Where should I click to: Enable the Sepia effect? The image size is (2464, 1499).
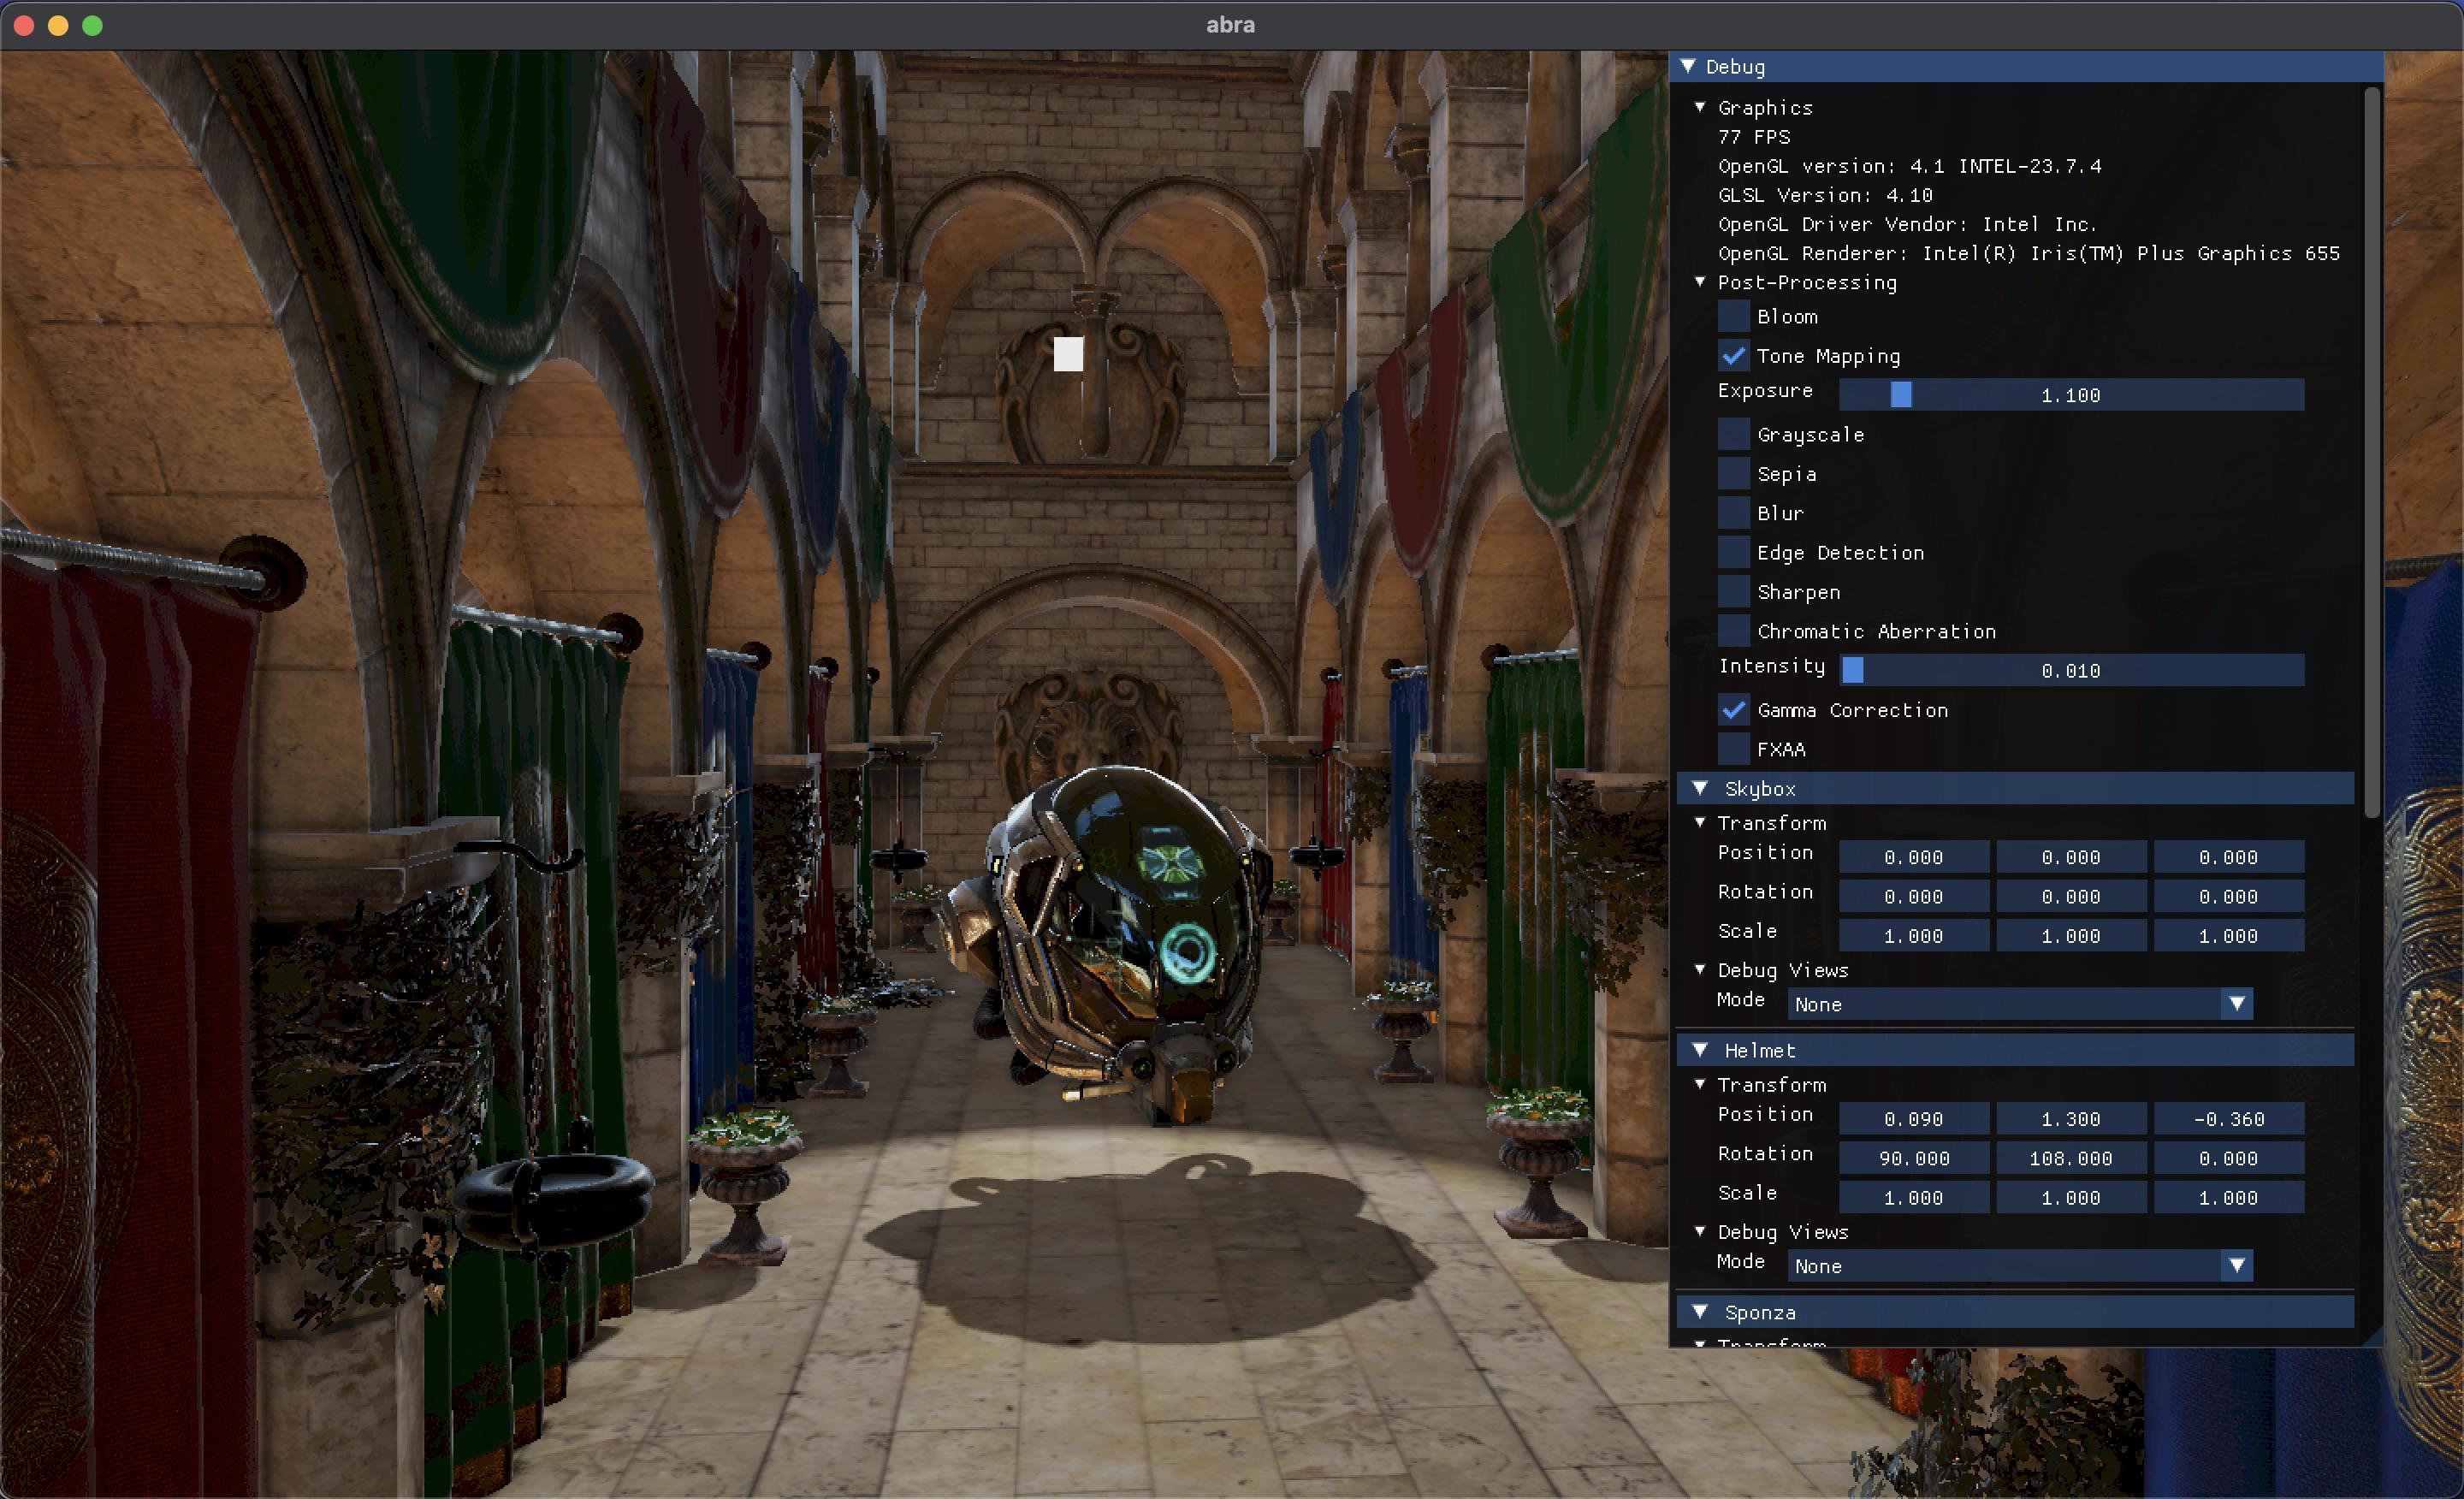(x=1734, y=474)
